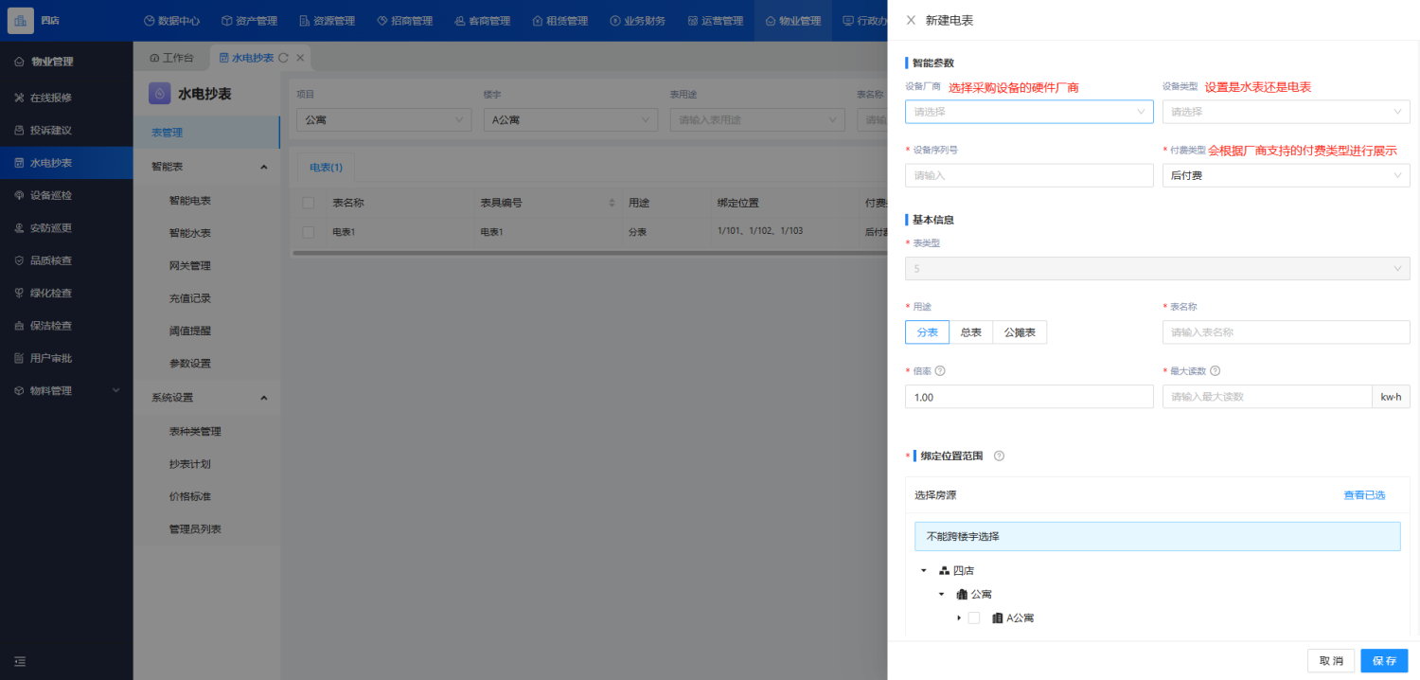This screenshot has width=1420, height=680.
Task: Click the 最大读数 help question icon
Action: tap(1215, 371)
